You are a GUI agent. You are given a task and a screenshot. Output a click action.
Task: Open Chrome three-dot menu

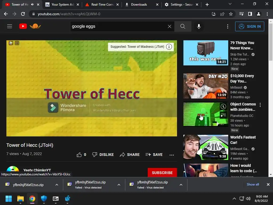click(267, 14)
